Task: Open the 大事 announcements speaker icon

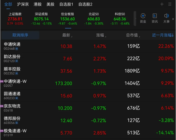Action: coord(166,18)
